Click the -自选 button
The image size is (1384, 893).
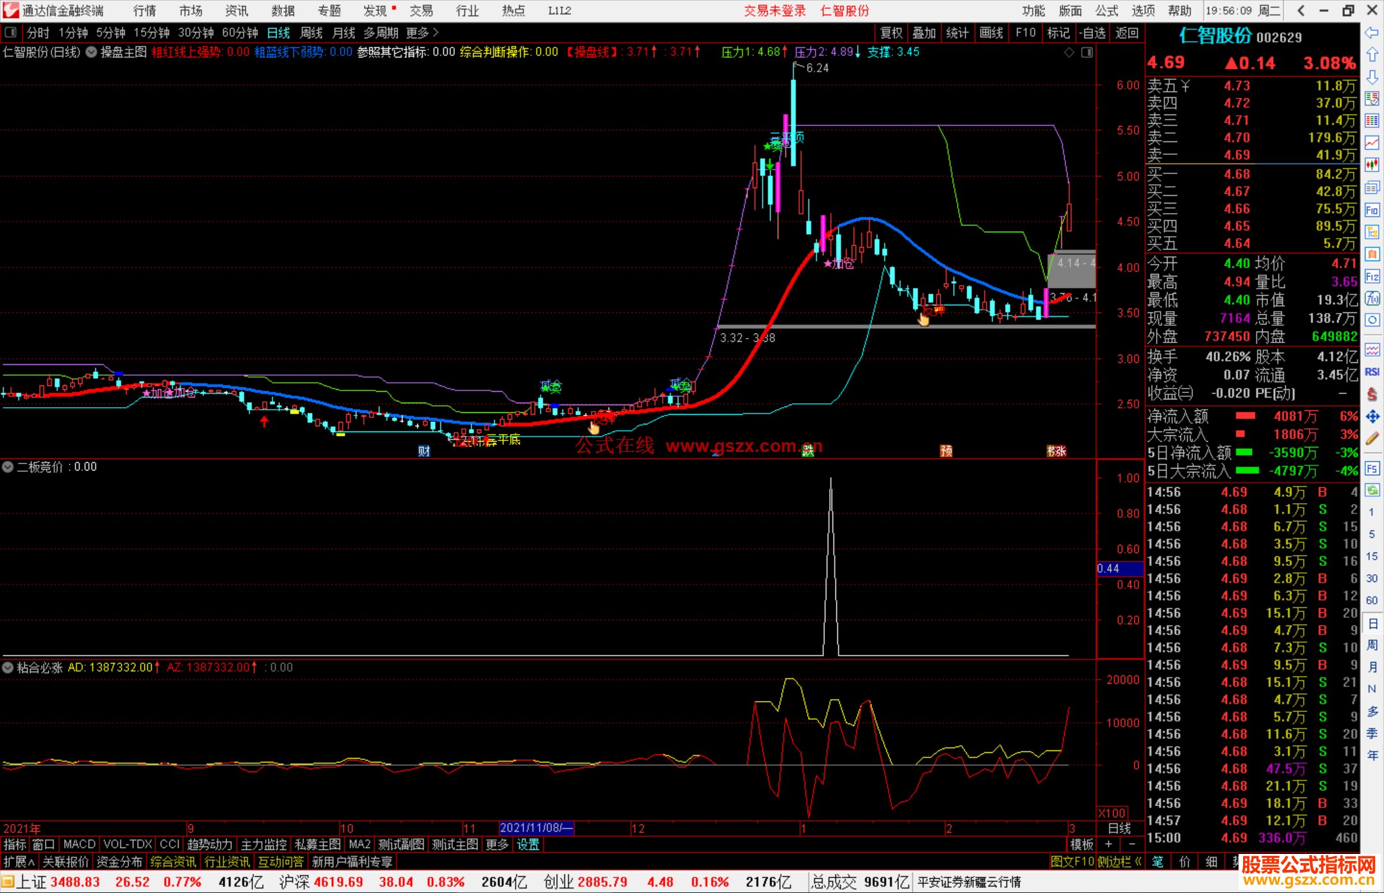pos(1092,33)
